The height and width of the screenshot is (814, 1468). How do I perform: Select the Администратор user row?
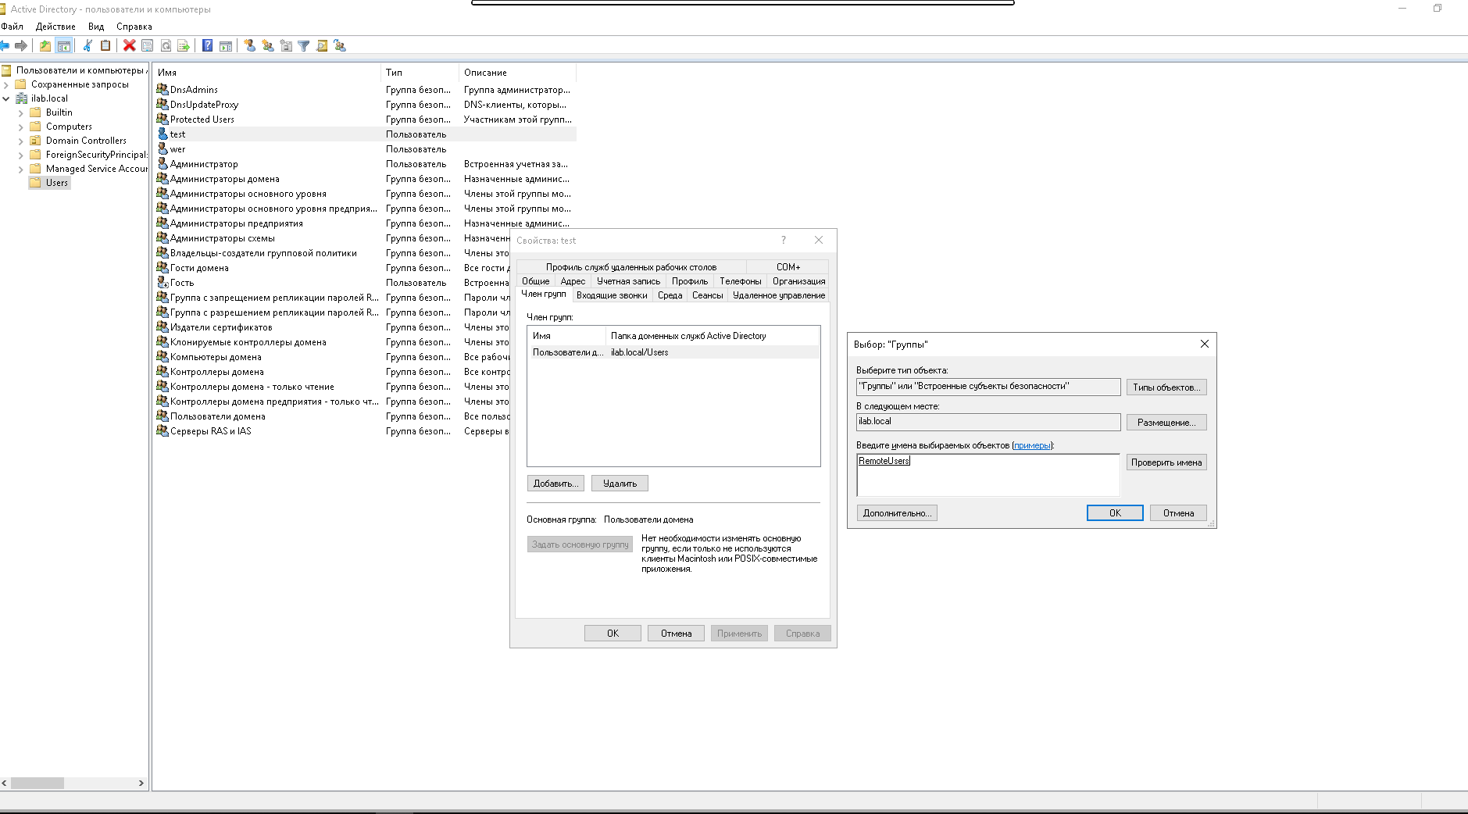click(x=365, y=164)
